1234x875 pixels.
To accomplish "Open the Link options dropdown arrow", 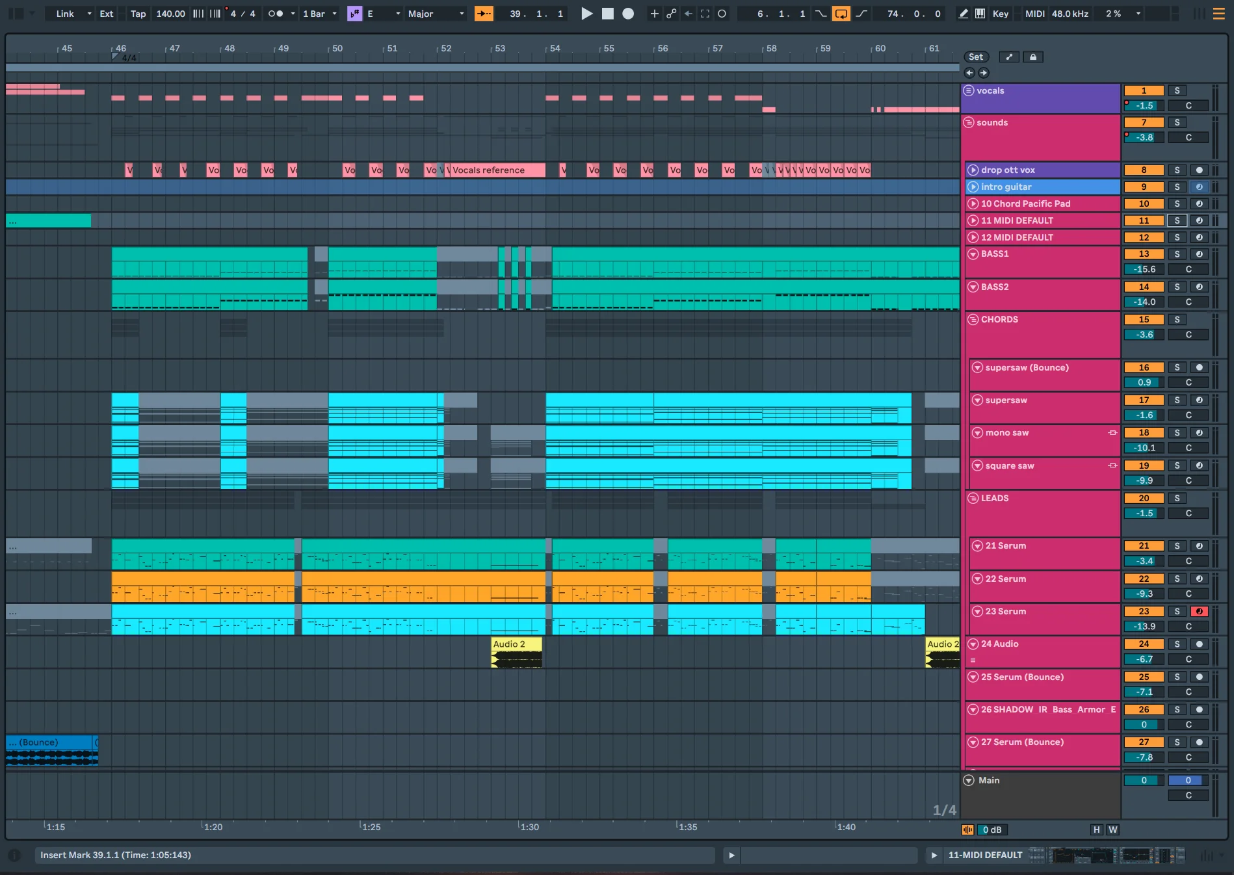I will pos(89,14).
